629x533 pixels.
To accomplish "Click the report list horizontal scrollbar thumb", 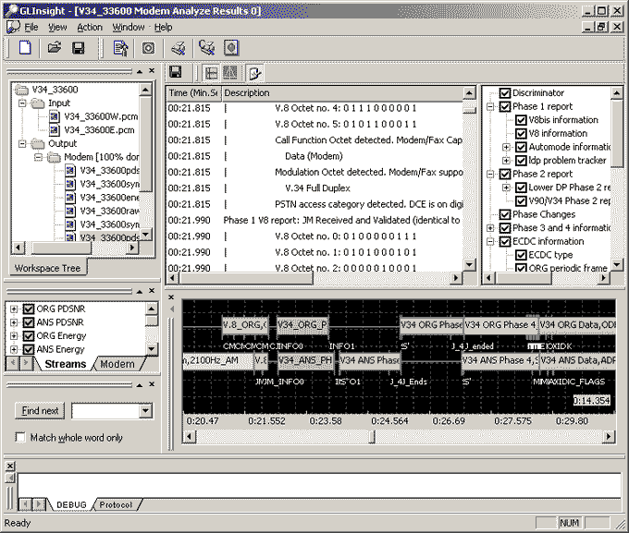I will pos(244,278).
